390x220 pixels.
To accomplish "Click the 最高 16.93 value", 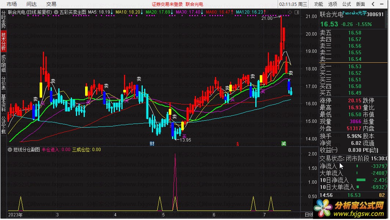I will (354, 108).
